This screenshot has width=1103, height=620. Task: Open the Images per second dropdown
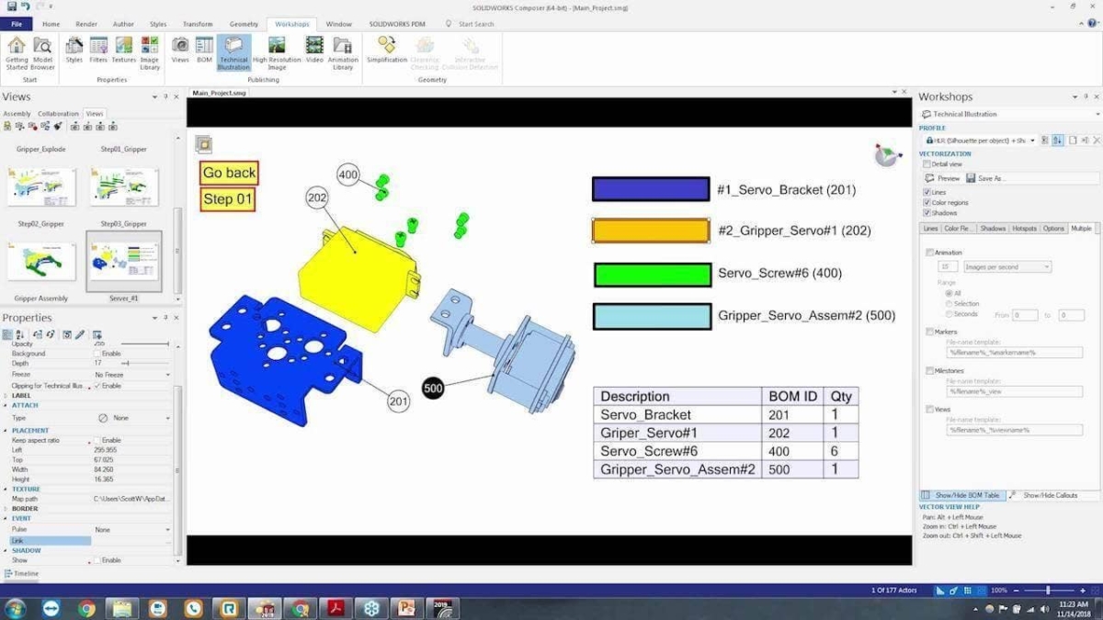pyautogui.click(x=1006, y=267)
